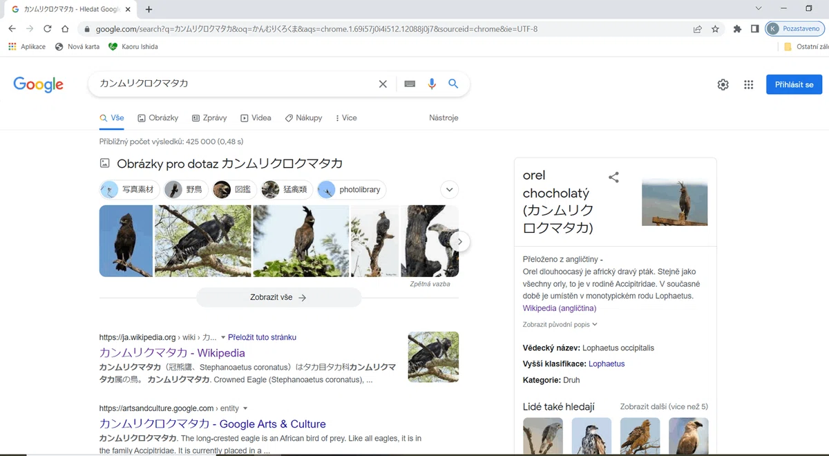Open the ja.wikipedia.org result options arrow
This screenshot has height=456, width=829.
point(222,338)
